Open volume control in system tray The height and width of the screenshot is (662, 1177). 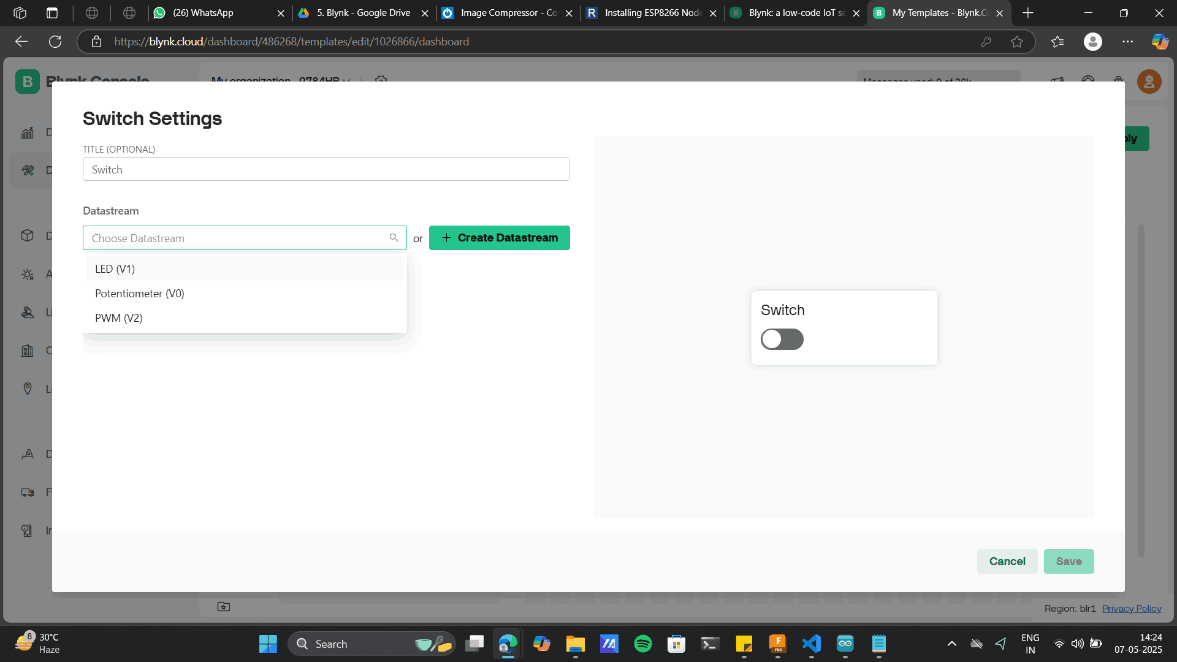[x=1077, y=644]
